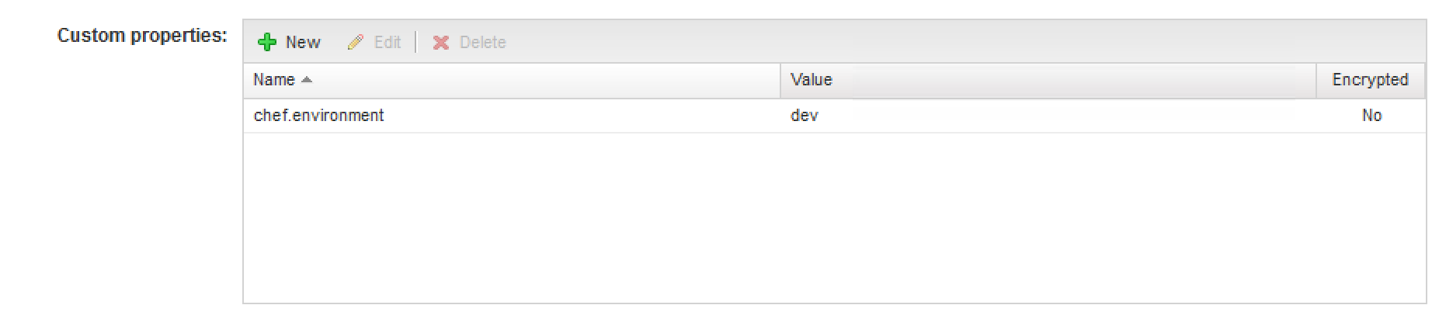Click the Delete button text
Image resolution: width=1432 pixels, height=312 pixels.
point(482,43)
